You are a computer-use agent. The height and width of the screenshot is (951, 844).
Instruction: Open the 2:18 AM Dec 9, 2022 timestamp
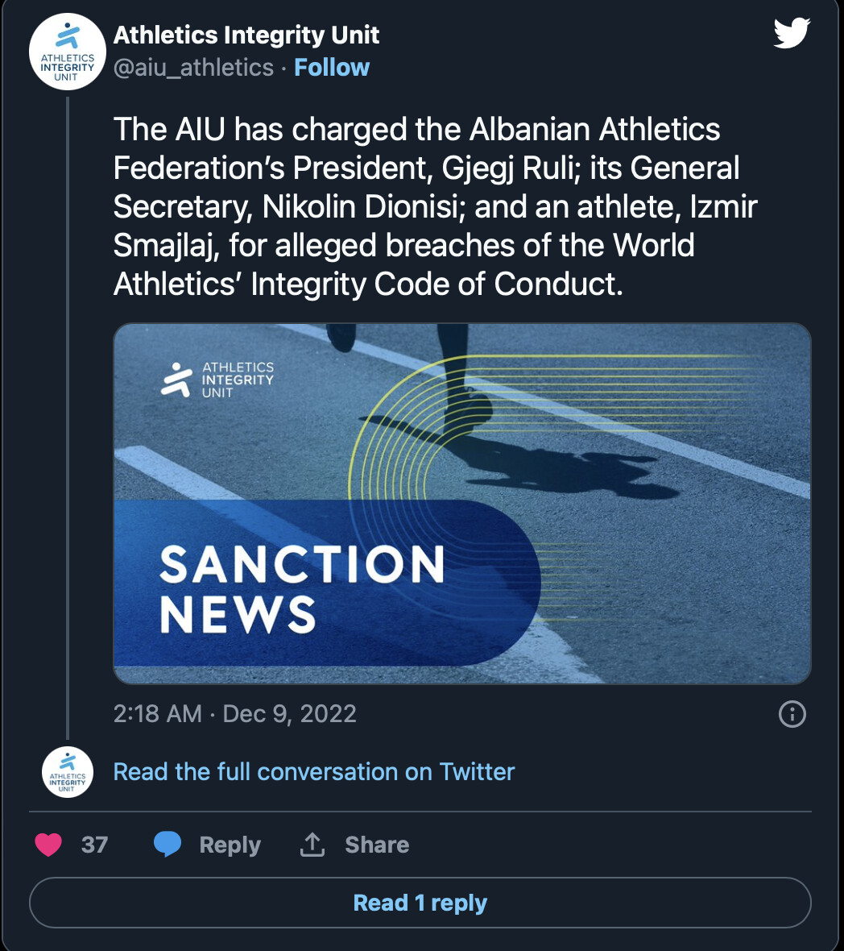[235, 714]
